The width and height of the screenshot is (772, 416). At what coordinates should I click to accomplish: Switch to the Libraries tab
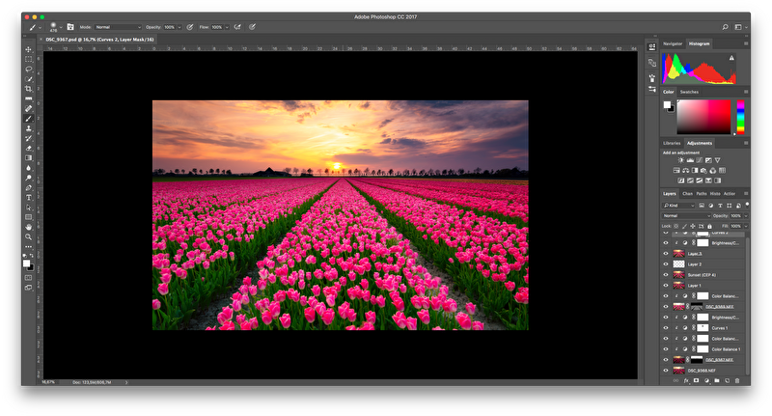pyautogui.click(x=672, y=143)
